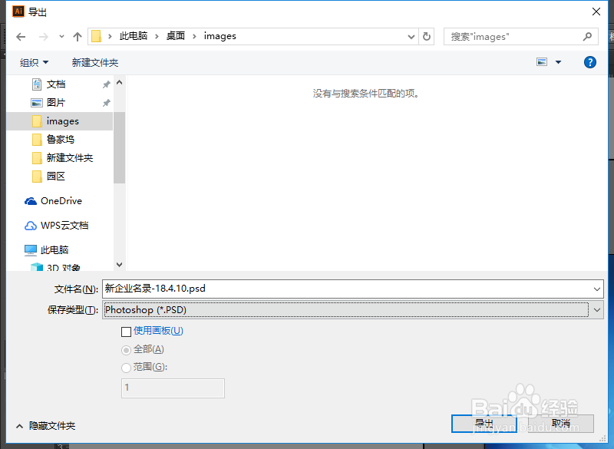The width and height of the screenshot is (614, 449).
Task: Unpin the 图片 quick access pin
Action: pyautogui.click(x=107, y=102)
